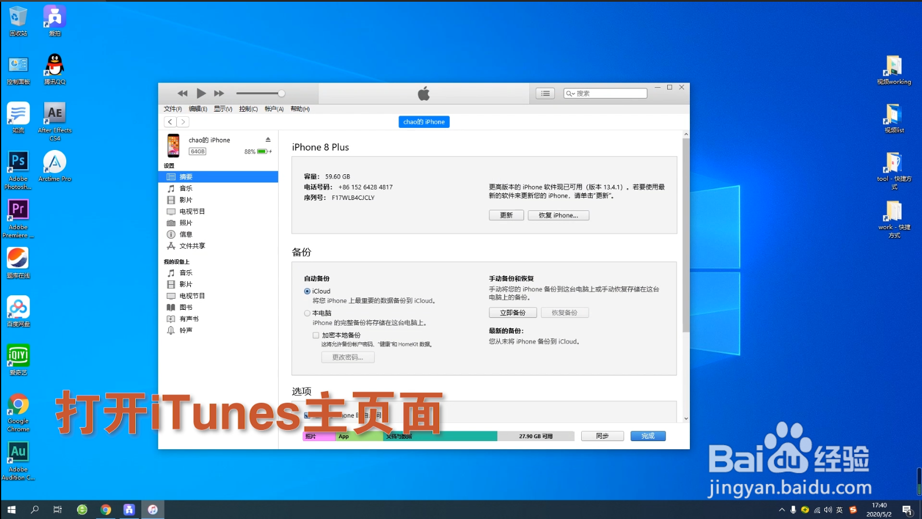Click the 恢复备份 button

pyautogui.click(x=565, y=313)
